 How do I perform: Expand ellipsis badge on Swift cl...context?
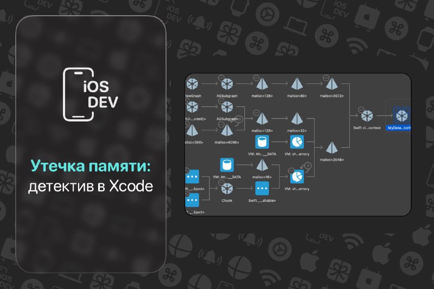pyautogui.click(x=361, y=110)
